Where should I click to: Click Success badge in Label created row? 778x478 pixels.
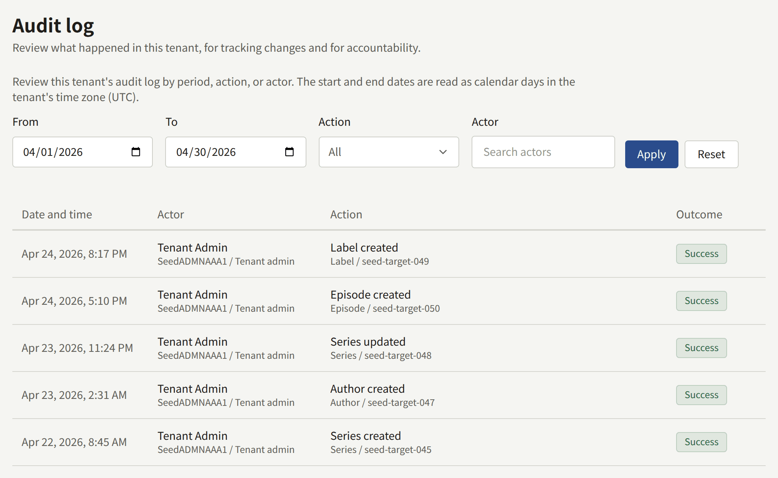[701, 254]
